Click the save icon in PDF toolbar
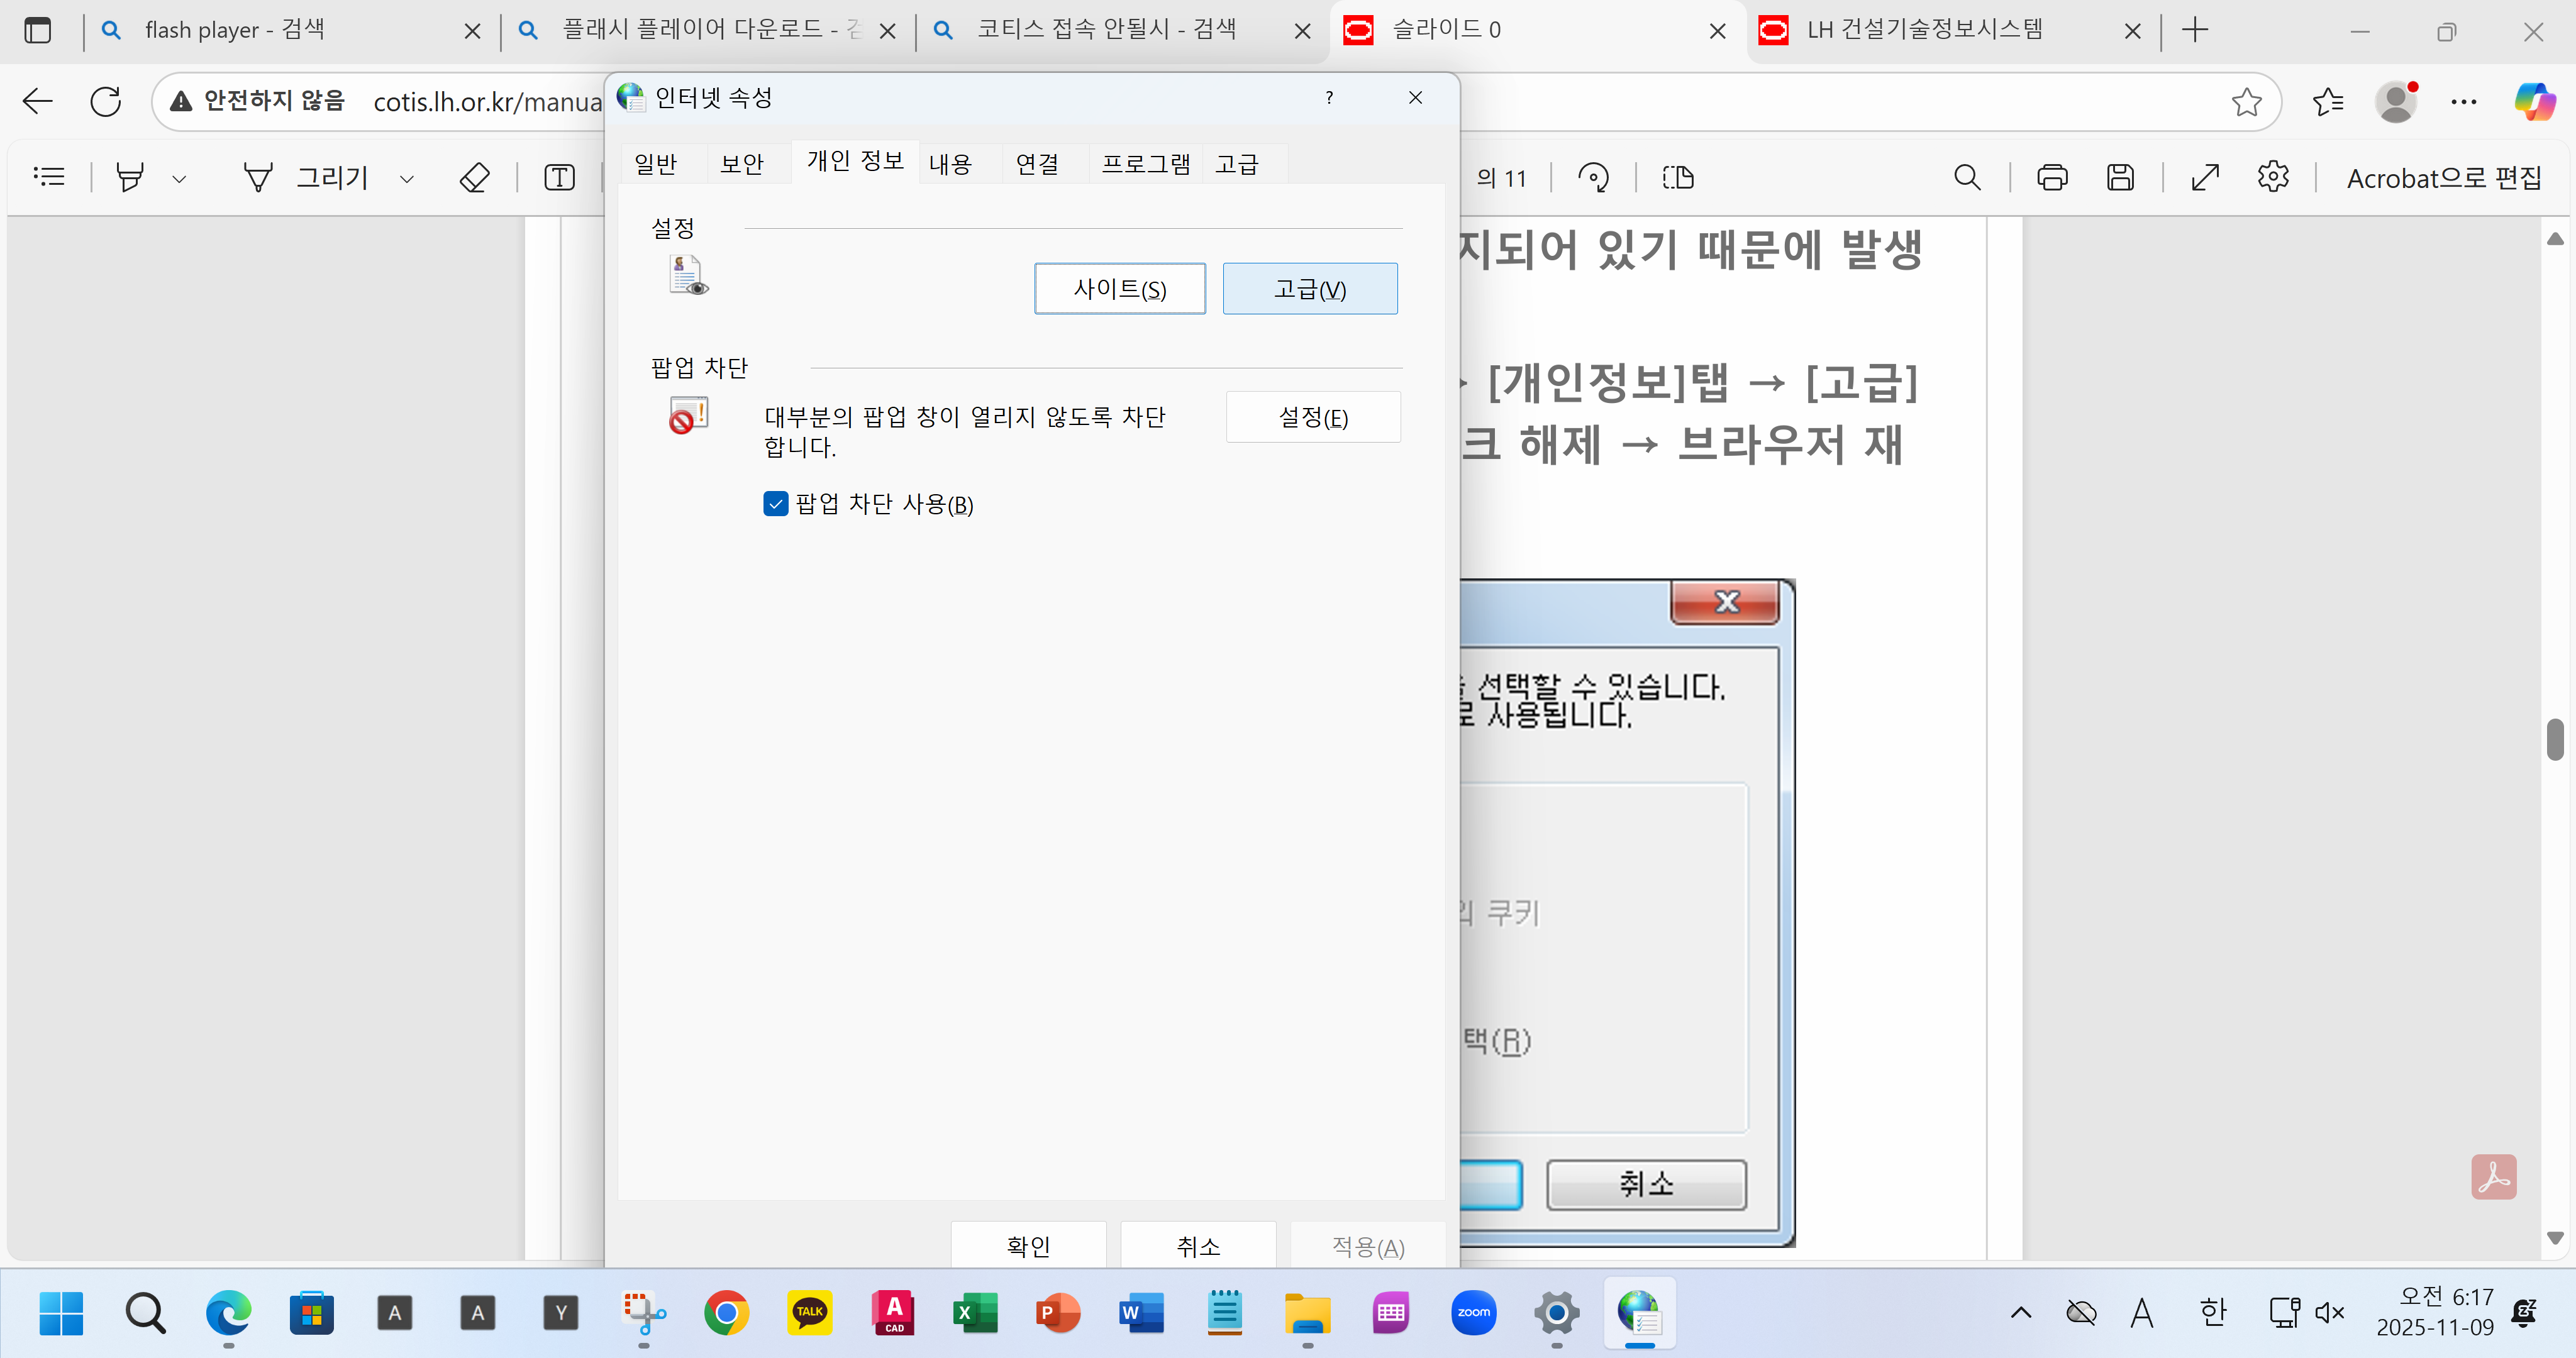2576x1358 pixels. click(x=2120, y=178)
